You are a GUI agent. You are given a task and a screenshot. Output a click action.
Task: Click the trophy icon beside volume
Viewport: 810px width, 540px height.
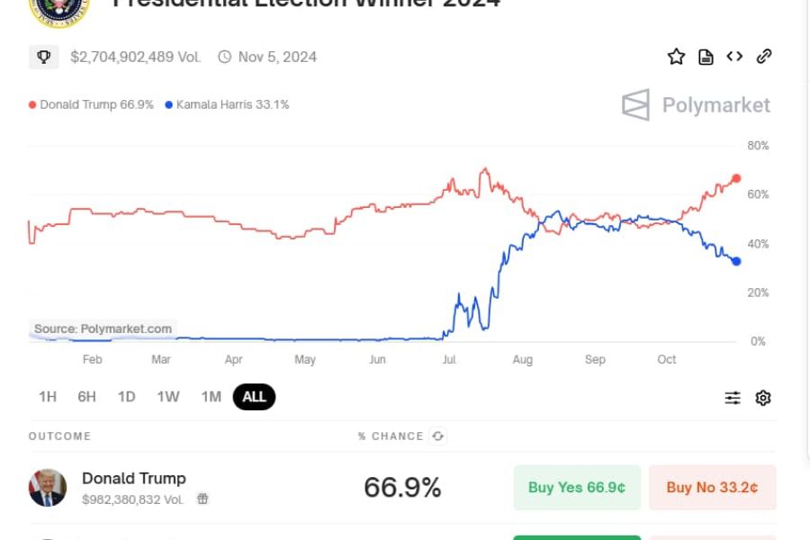[43, 57]
